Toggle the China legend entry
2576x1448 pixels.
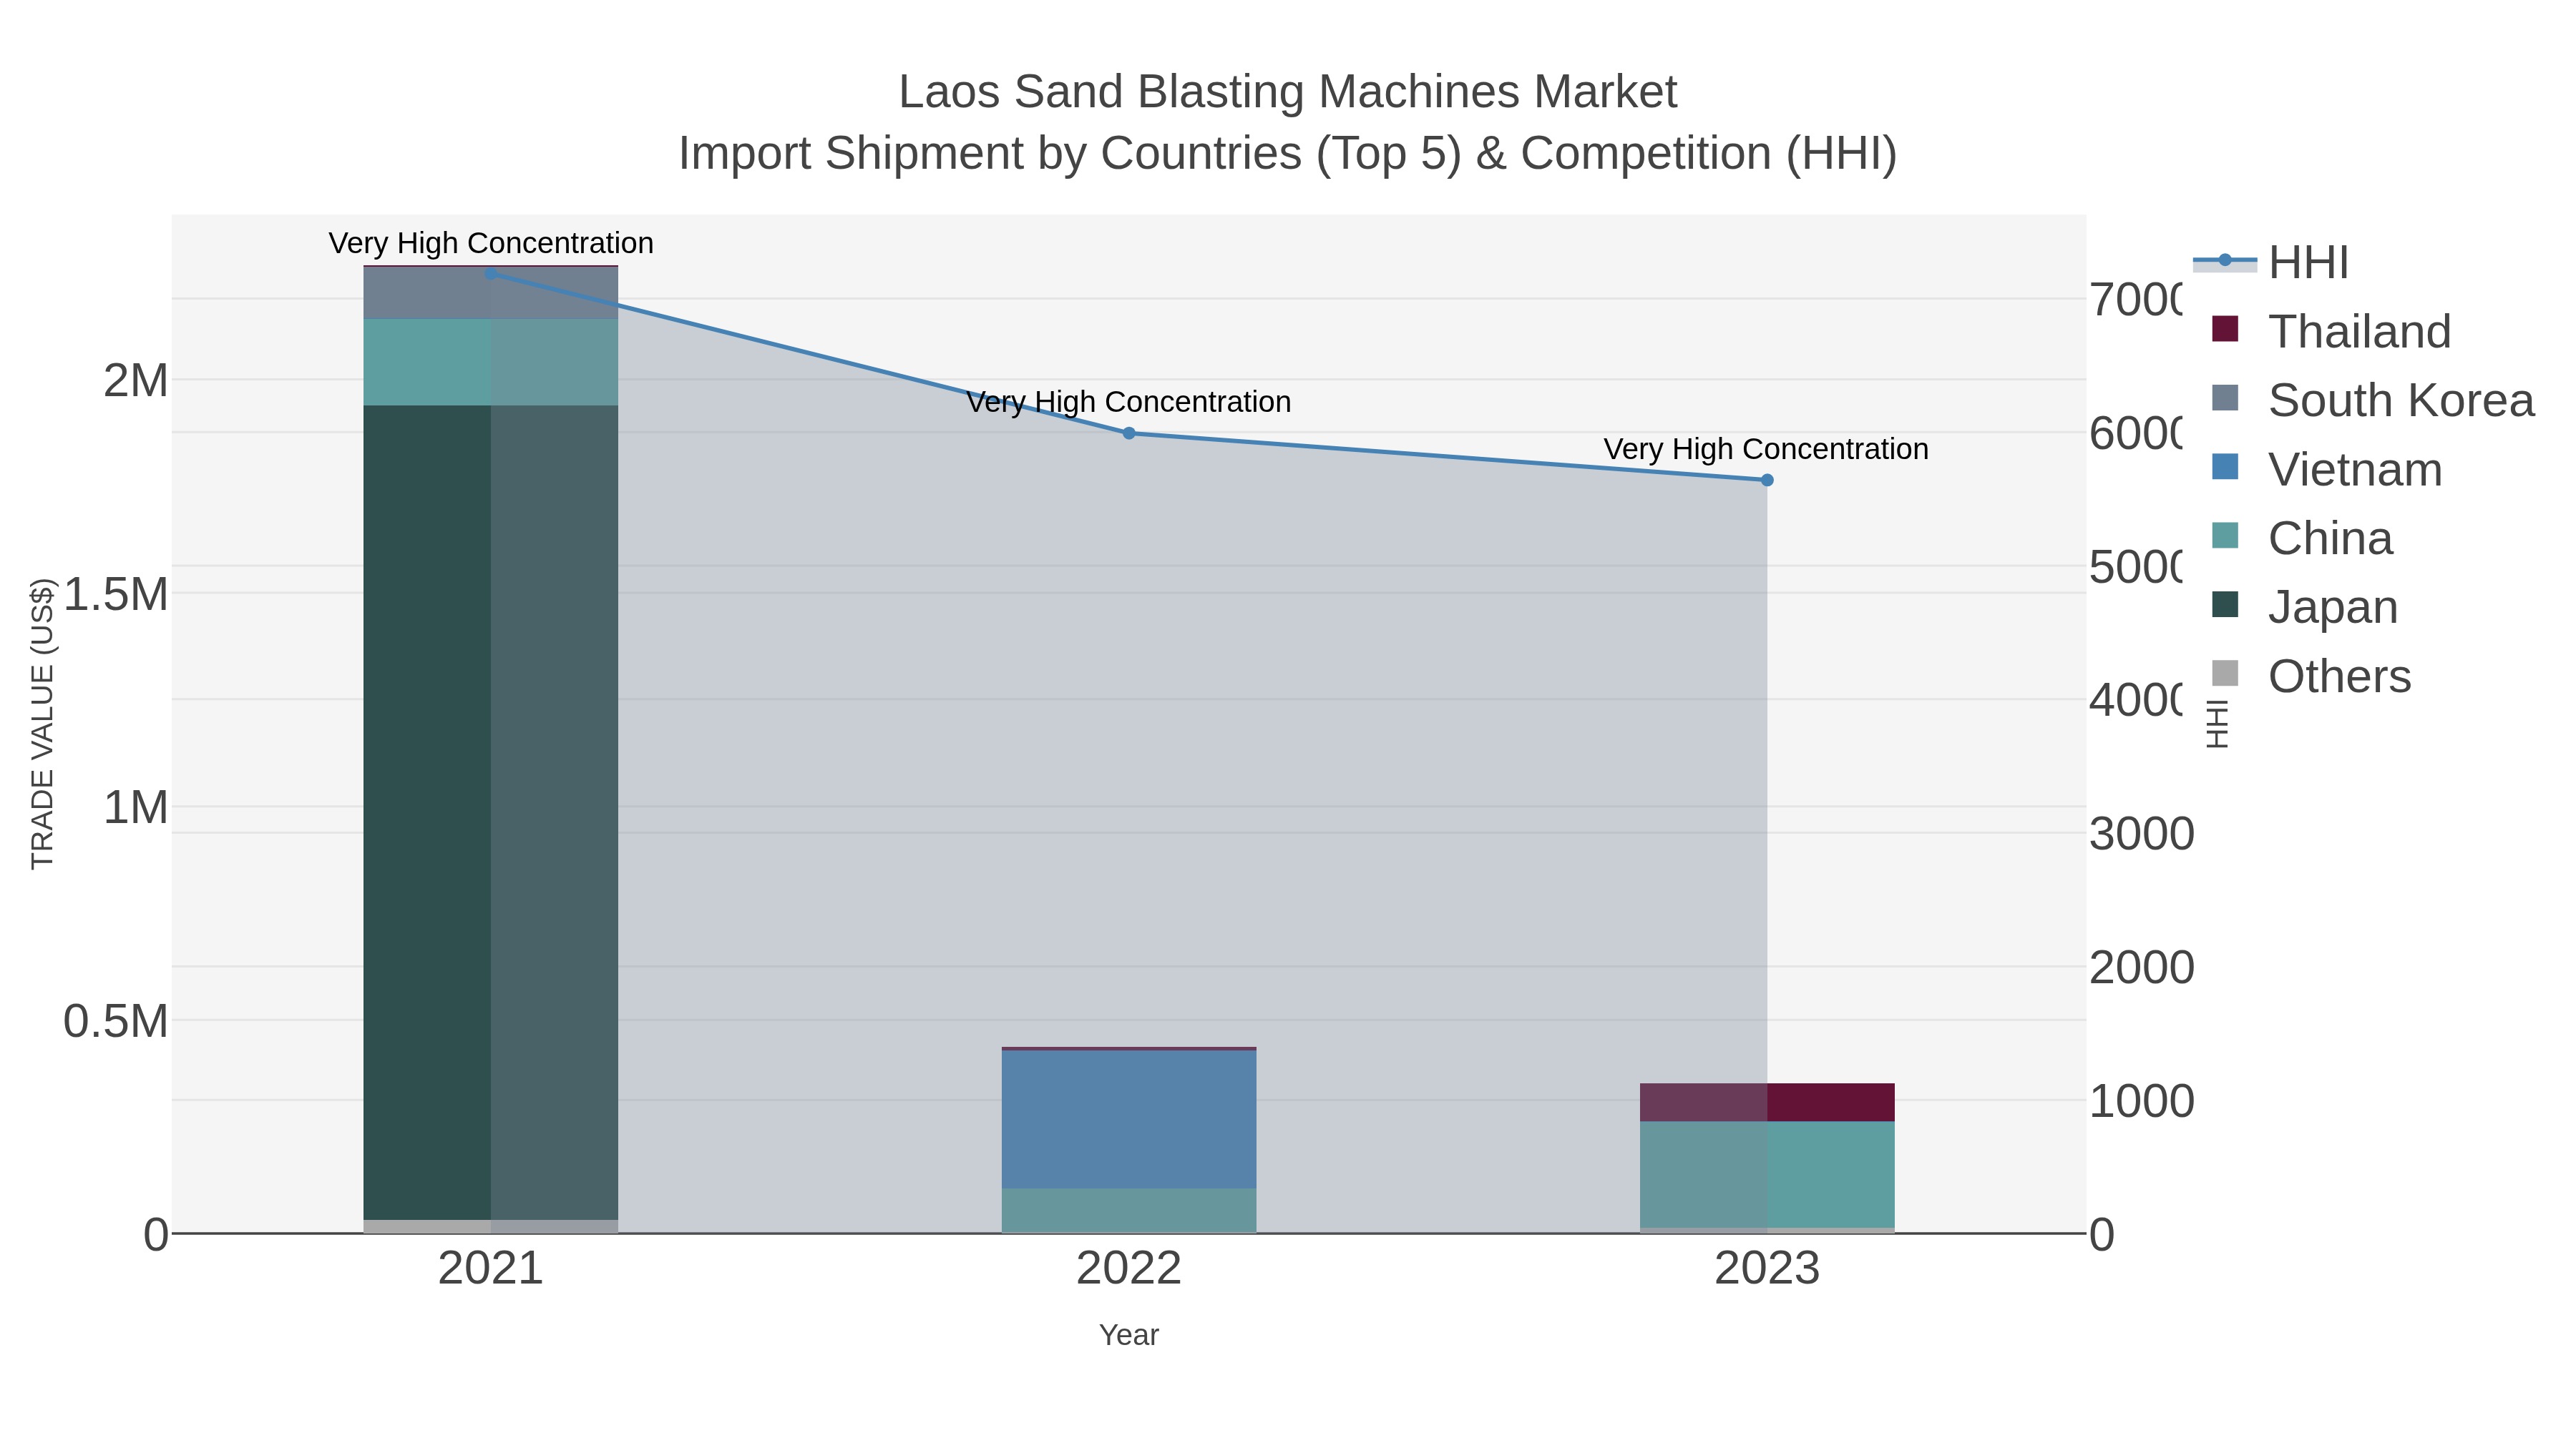tap(2302, 538)
